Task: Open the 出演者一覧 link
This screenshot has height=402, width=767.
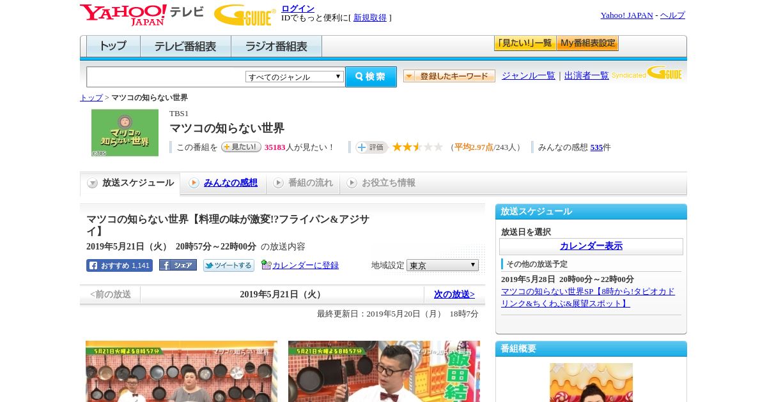Action: pyautogui.click(x=587, y=75)
